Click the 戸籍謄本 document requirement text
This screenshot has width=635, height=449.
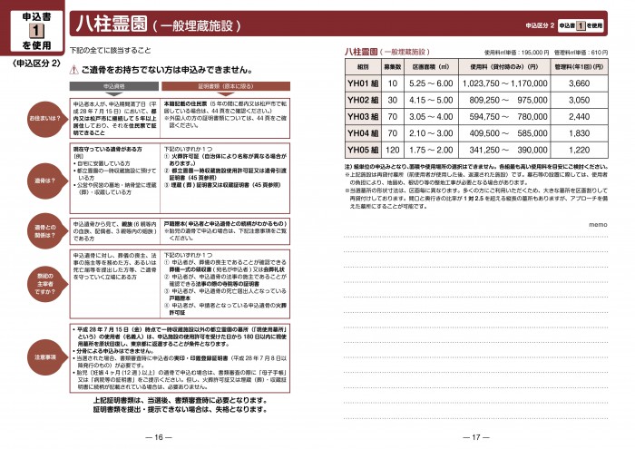click(x=225, y=223)
